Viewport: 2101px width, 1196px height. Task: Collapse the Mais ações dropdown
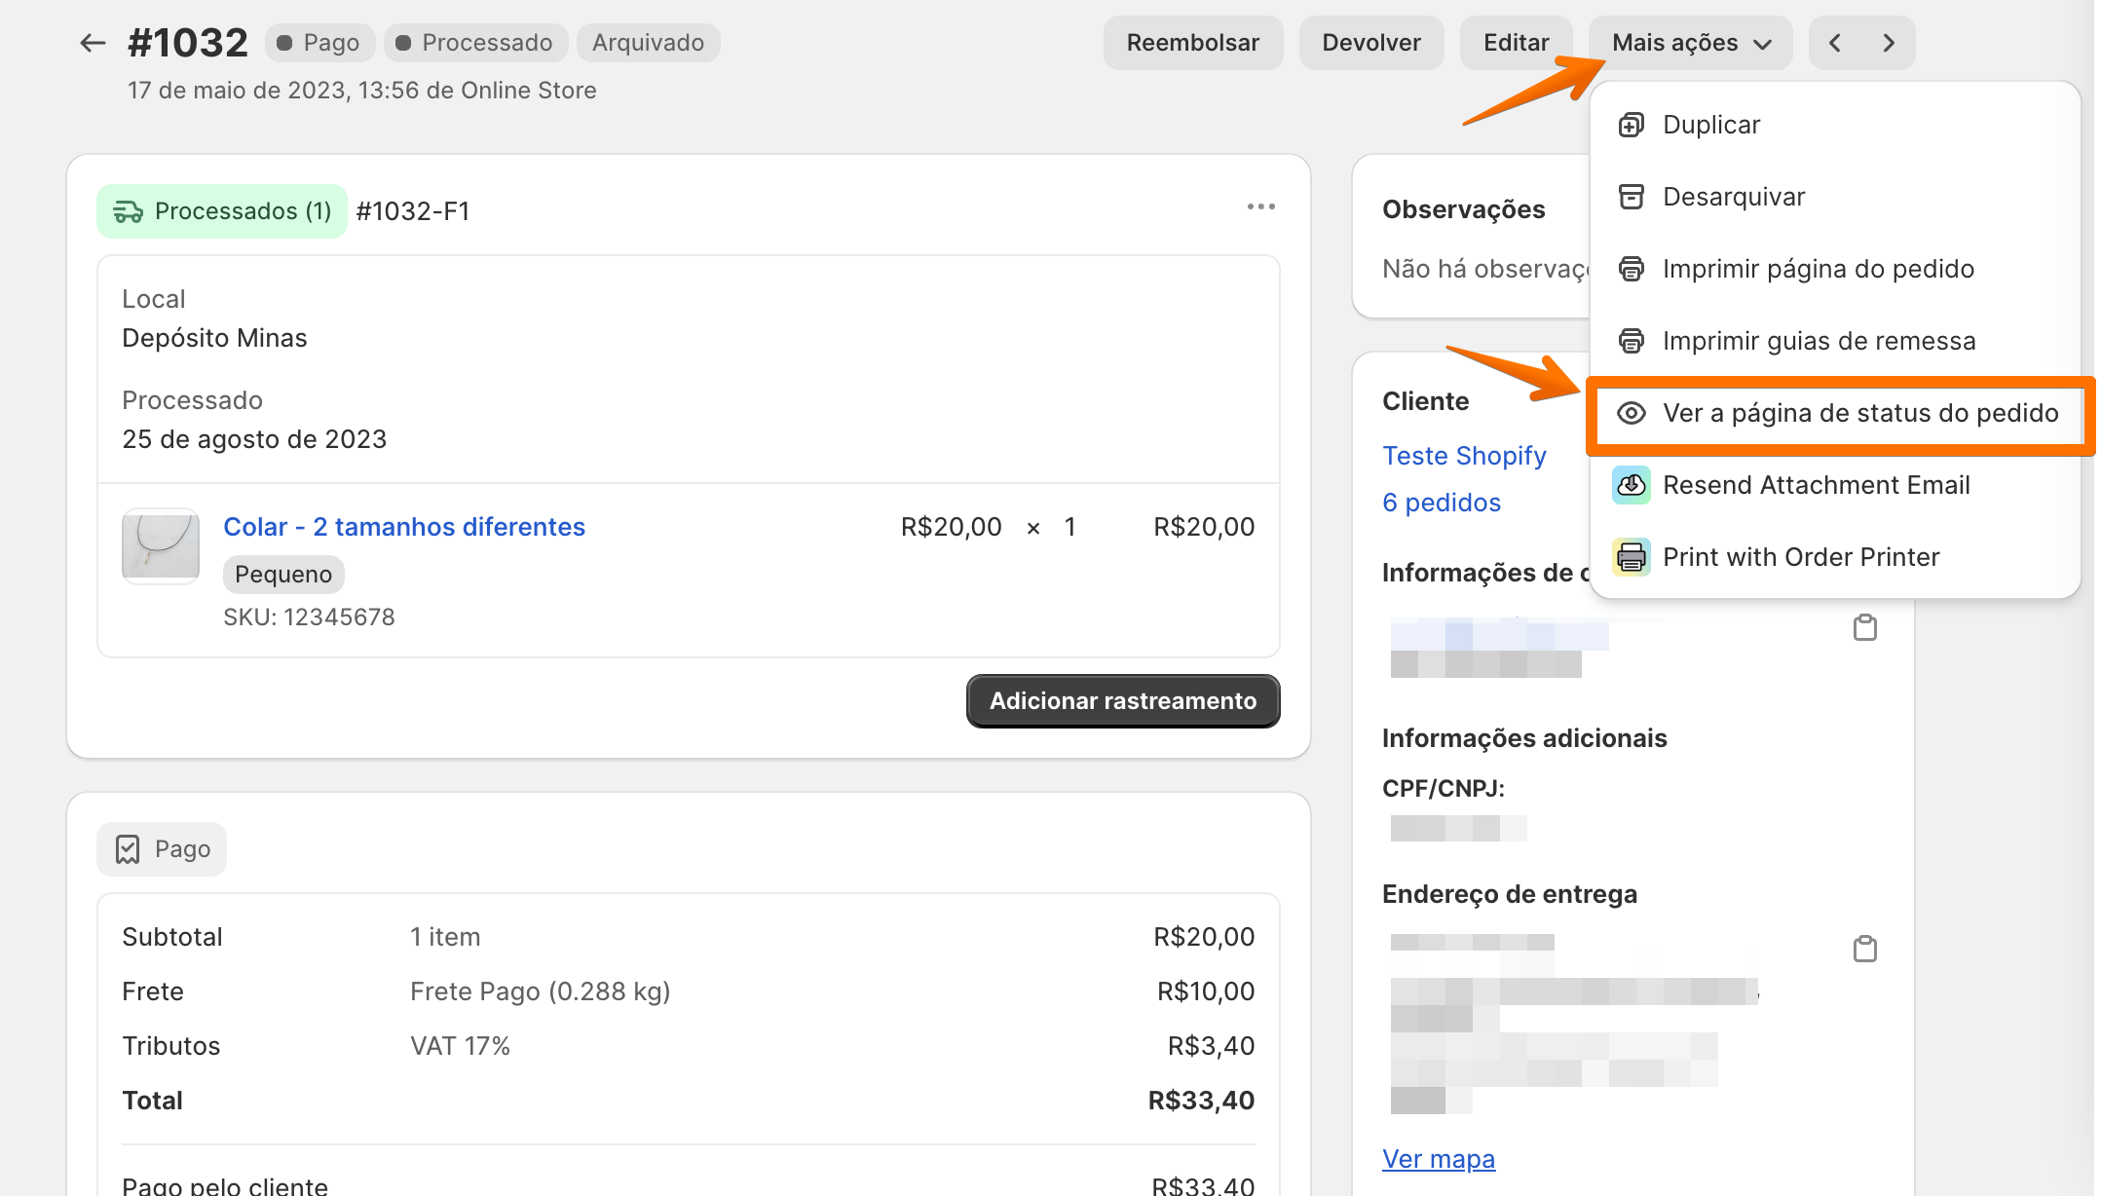coord(1690,43)
